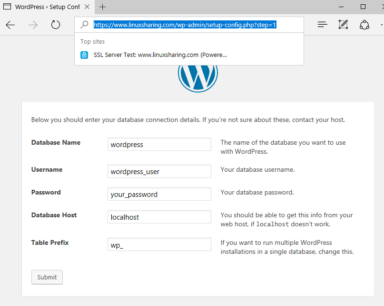Open a new browser tab

(x=103, y=7)
